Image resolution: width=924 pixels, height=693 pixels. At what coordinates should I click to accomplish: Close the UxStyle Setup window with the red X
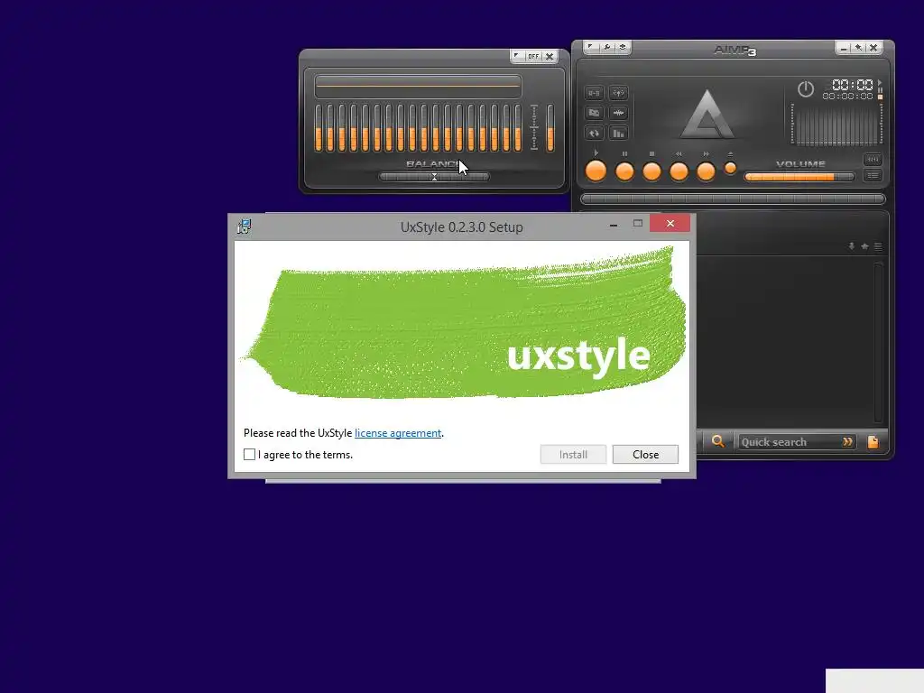click(x=670, y=224)
